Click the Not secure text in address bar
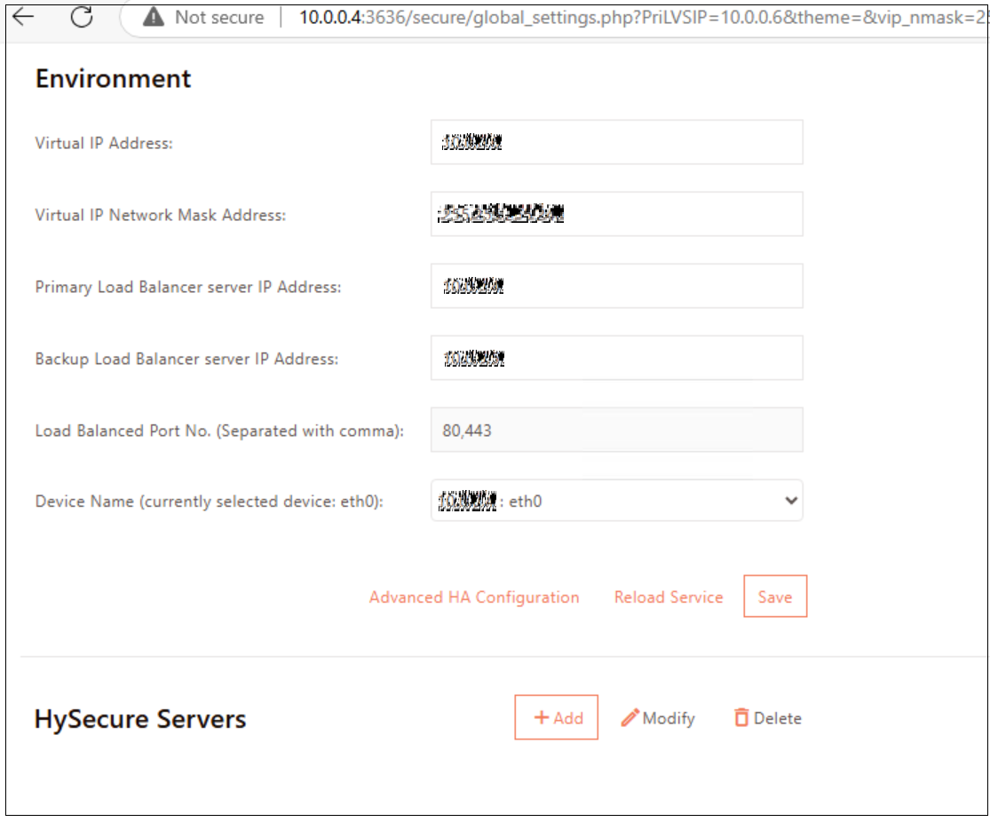Screen dimensions: 990x822 [218, 18]
